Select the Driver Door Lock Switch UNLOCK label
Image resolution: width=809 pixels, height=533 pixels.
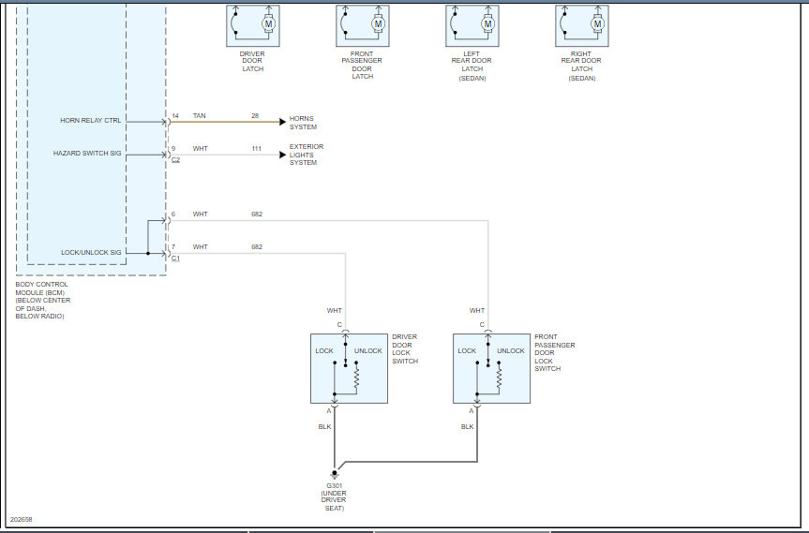click(367, 350)
